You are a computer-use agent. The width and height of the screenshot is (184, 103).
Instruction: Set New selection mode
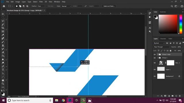click(17, 6)
